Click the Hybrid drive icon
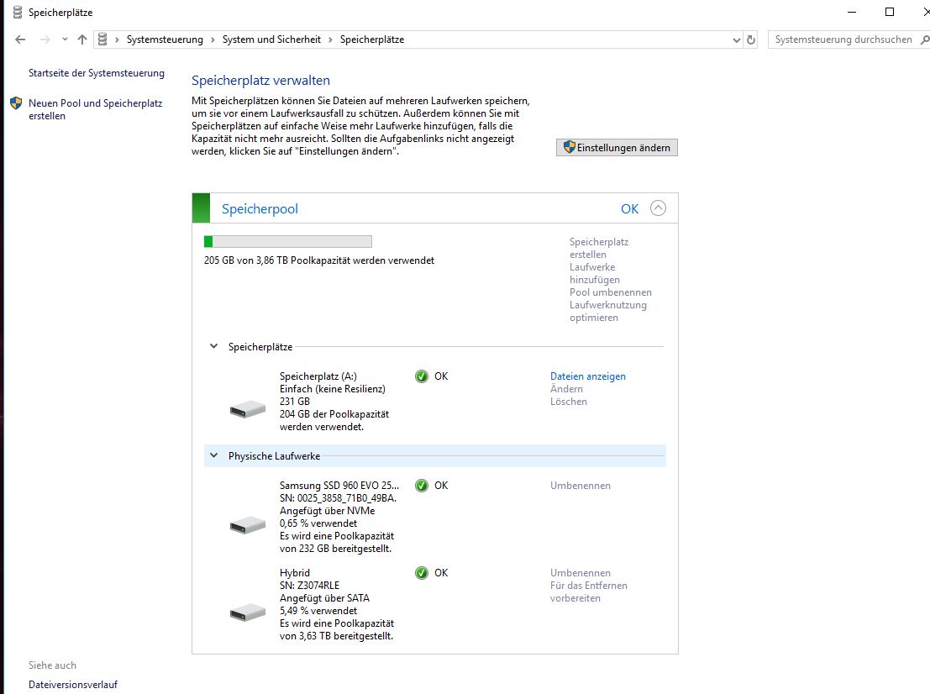Screen dimensions: 930x694 (247, 613)
